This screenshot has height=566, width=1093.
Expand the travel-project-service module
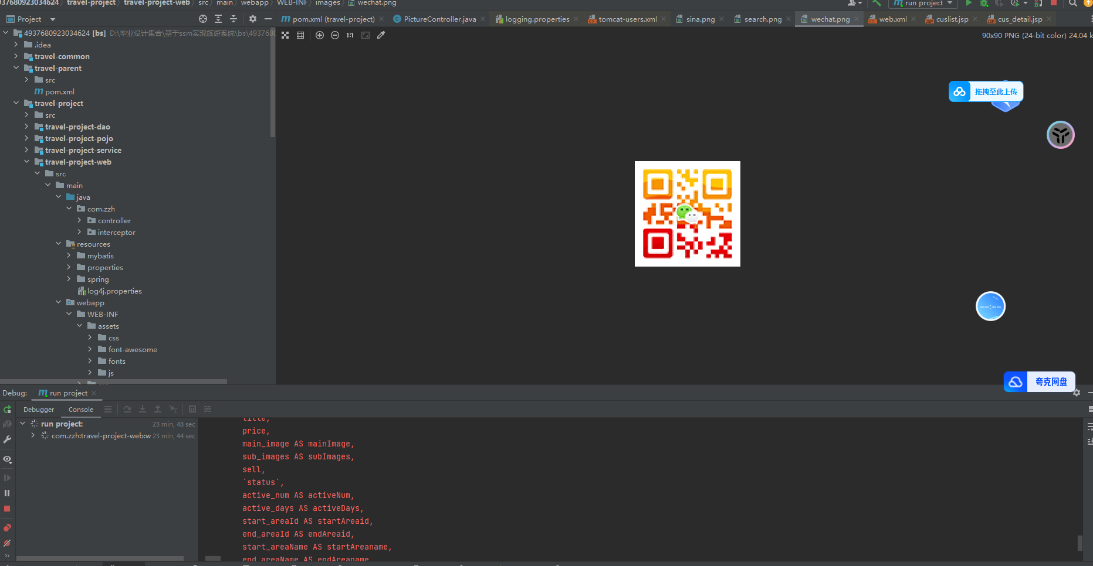point(26,150)
